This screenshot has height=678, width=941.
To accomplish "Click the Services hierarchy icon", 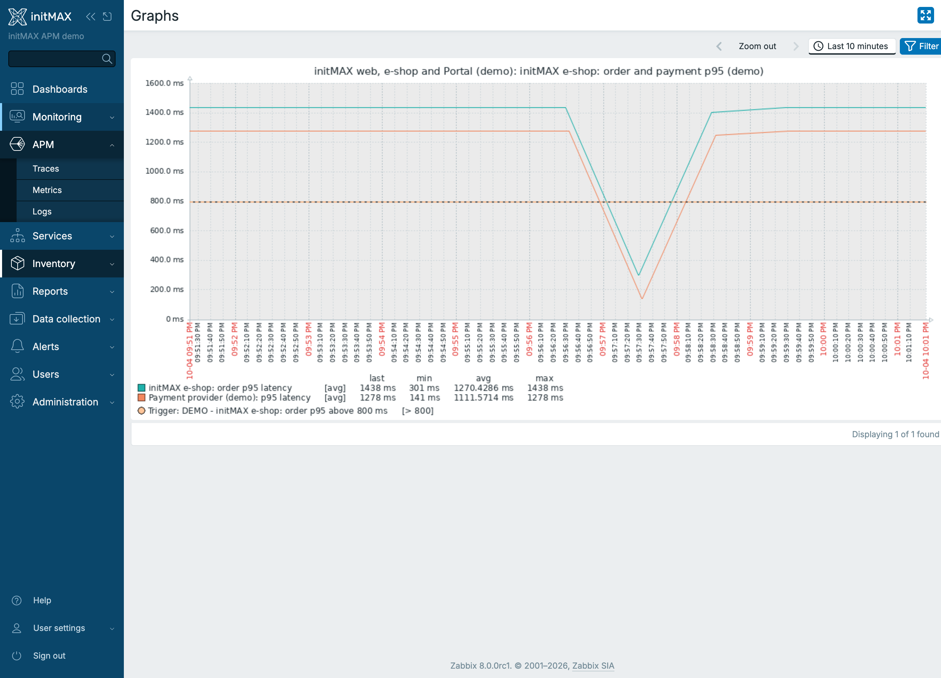I will point(17,236).
